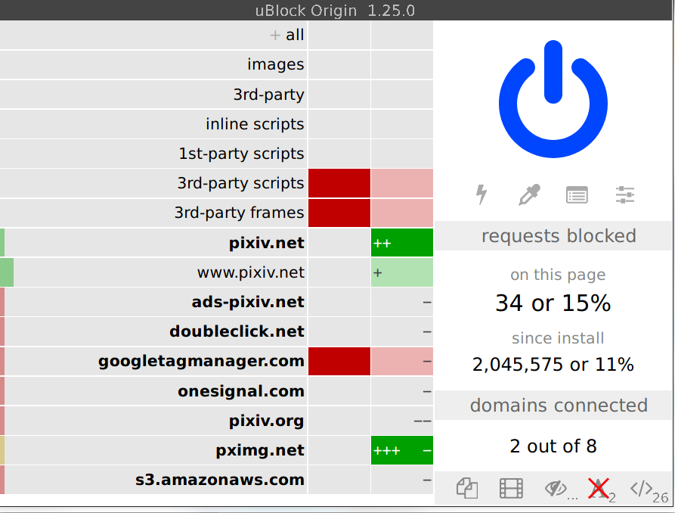
Task: Enter element zapper mode lightning icon
Action: tap(481, 194)
